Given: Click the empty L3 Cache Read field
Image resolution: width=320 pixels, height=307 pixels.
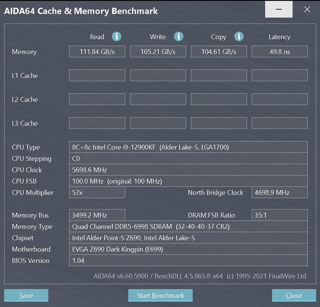Looking at the screenshot, I should [x=97, y=123].
